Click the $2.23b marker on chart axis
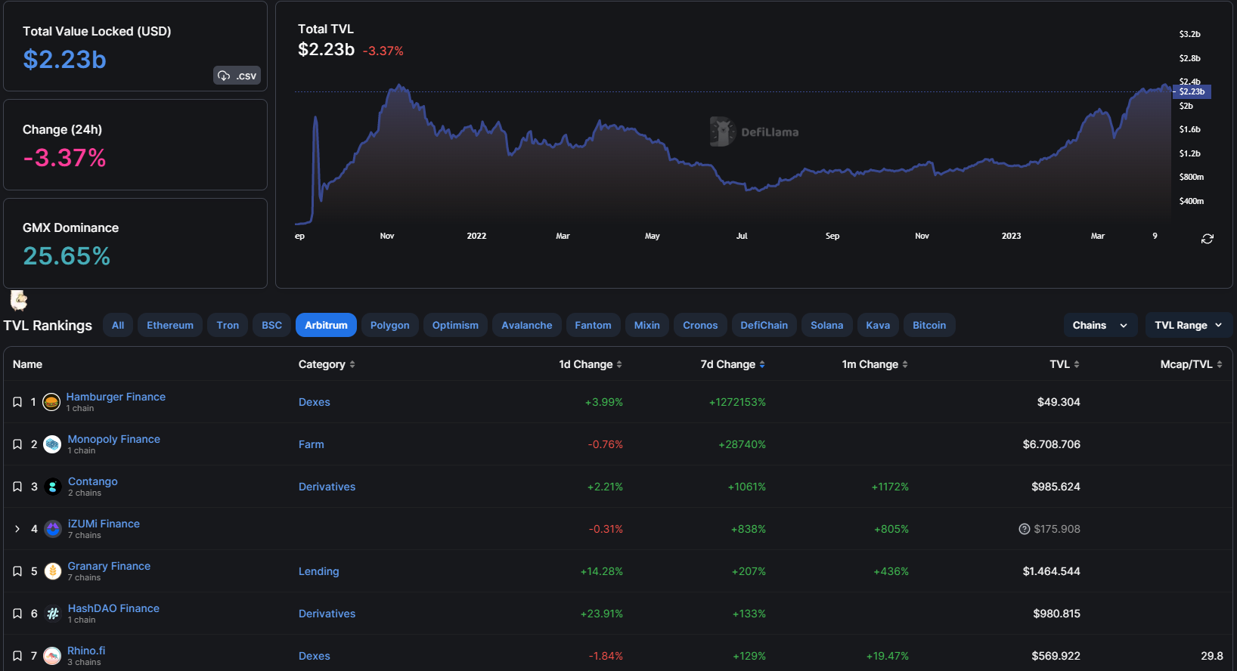This screenshot has width=1237, height=671. coord(1192,91)
